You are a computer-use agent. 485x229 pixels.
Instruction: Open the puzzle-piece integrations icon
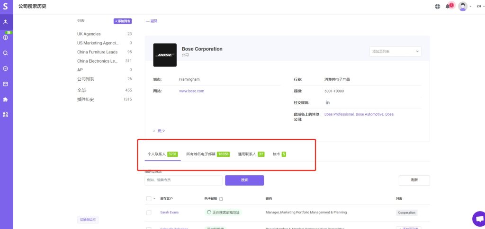click(x=5, y=99)
